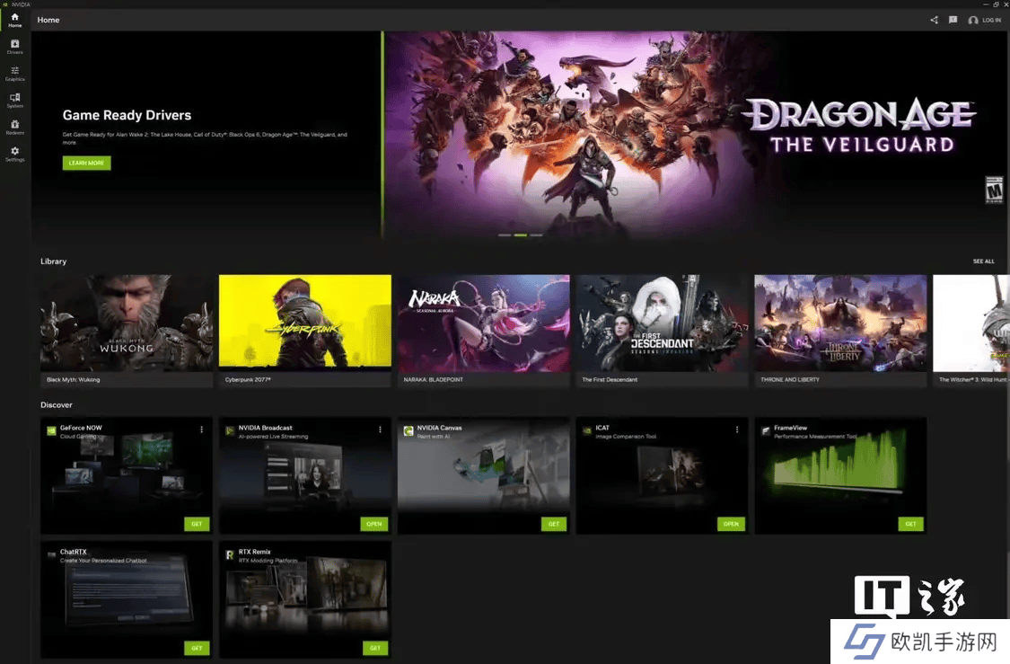Open the feedback notification icon
Viewport: 1010px width, 664px height.
953,20
